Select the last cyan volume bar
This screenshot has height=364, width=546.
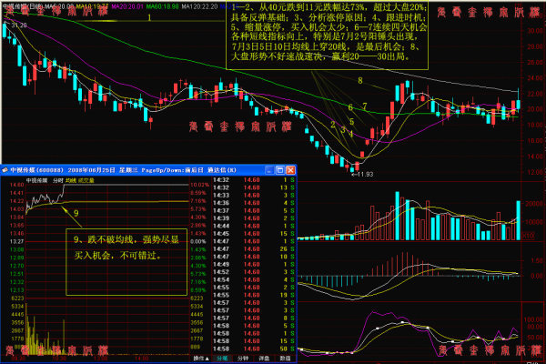pyautogui.click(x=518, y=220)
